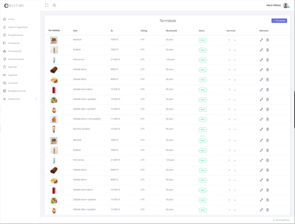This screenshot has width=295, height=224.
Task: Delete the Gellakk kézre +mini pedikűr row
Action: pos(267,119)
